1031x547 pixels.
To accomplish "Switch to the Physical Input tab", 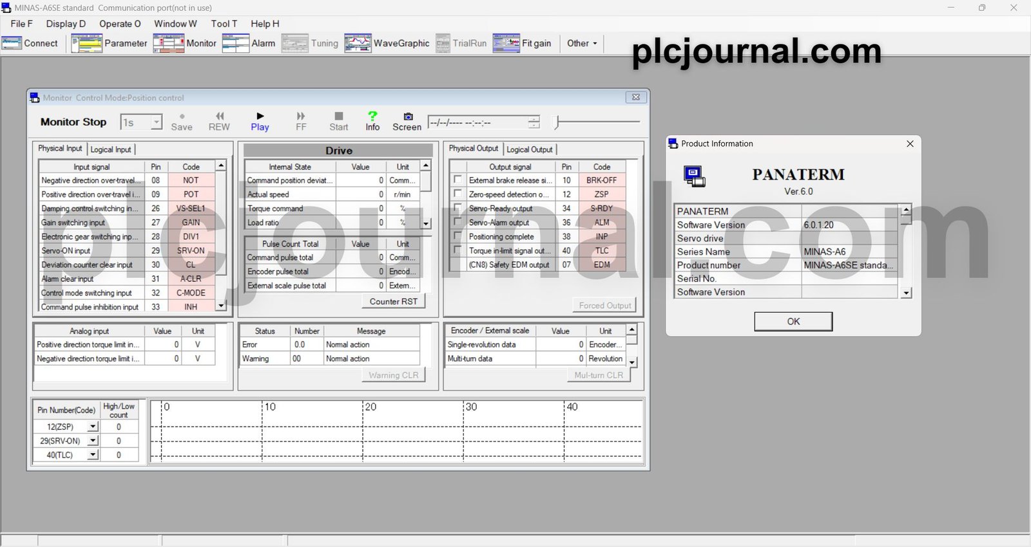I will point(60,148).
